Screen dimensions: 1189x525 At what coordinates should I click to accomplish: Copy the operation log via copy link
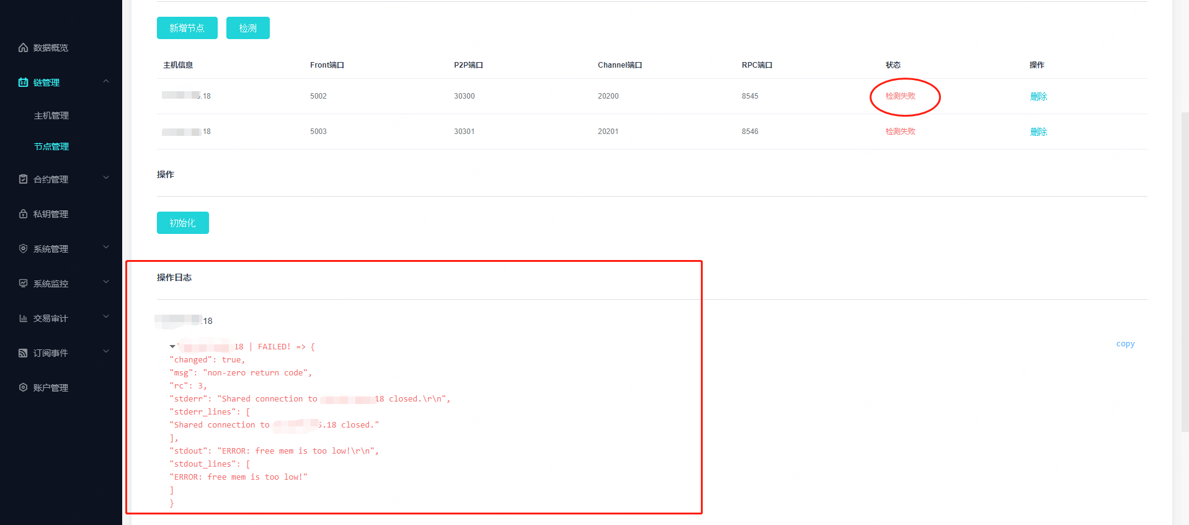(x=1125, y=344)
